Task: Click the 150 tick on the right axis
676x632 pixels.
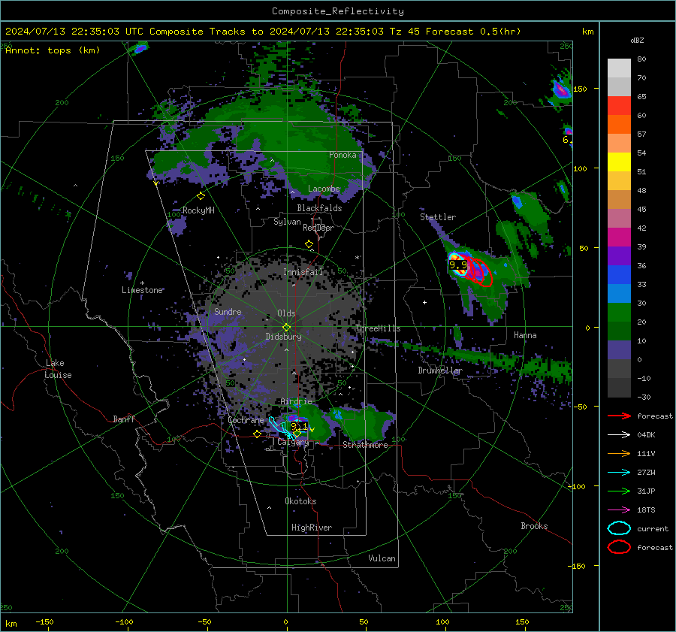Action: pyautogui.click(x=580, y=89)
